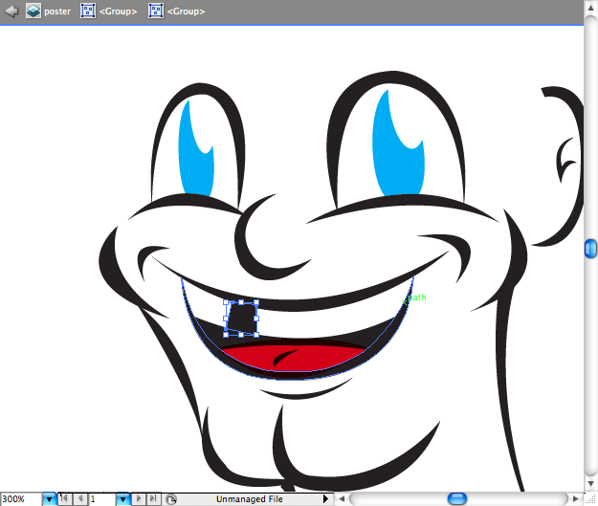Click the green 'path' smart guide label

(417, 297)
